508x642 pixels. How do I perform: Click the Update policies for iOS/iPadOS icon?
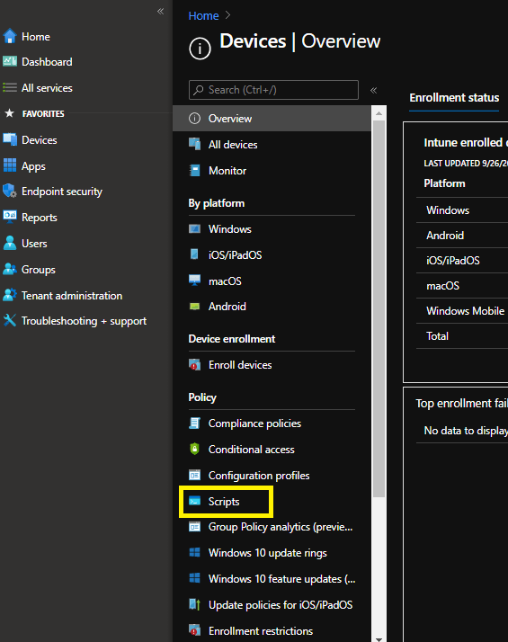click(x=194, y=604)
